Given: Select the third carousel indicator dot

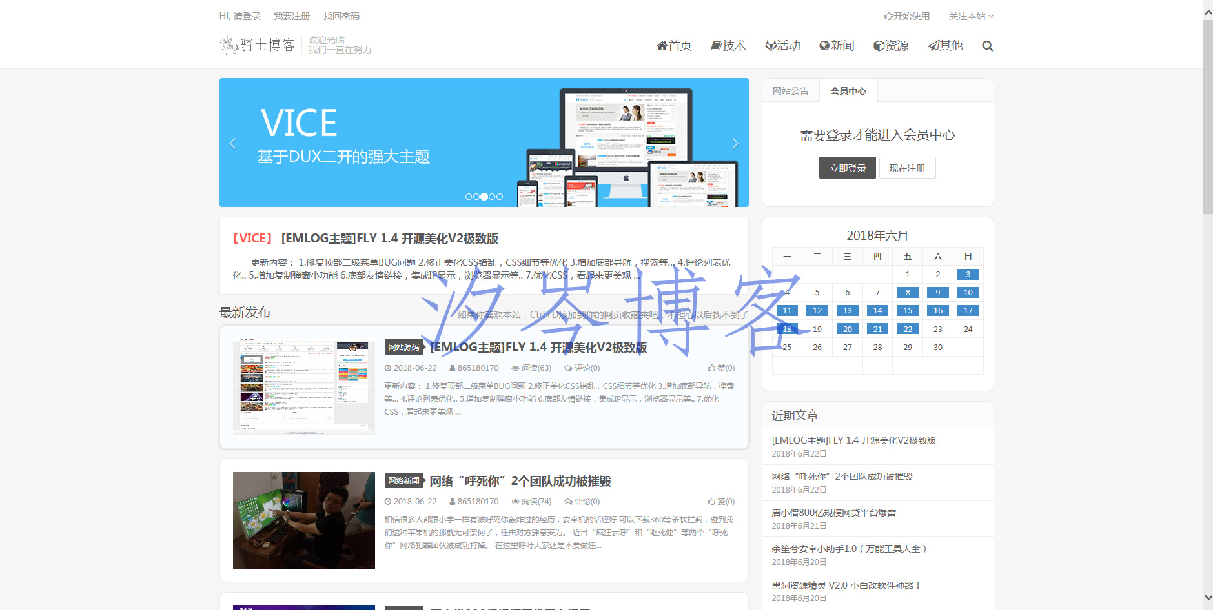Looking at the screenshot, I should tap(484, 197).
